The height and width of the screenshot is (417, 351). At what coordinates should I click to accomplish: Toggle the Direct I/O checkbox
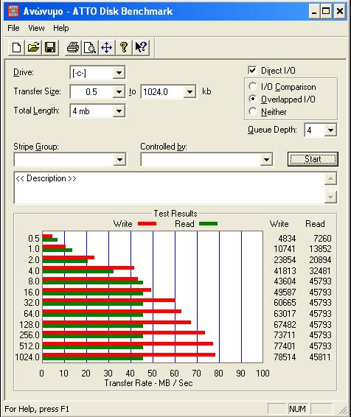252,71
